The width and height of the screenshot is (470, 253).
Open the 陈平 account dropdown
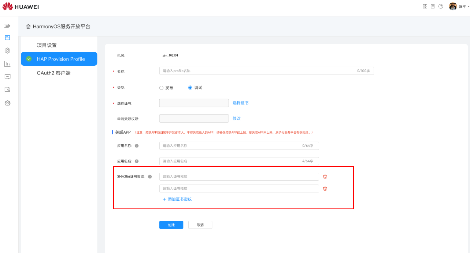pos(459,7)
